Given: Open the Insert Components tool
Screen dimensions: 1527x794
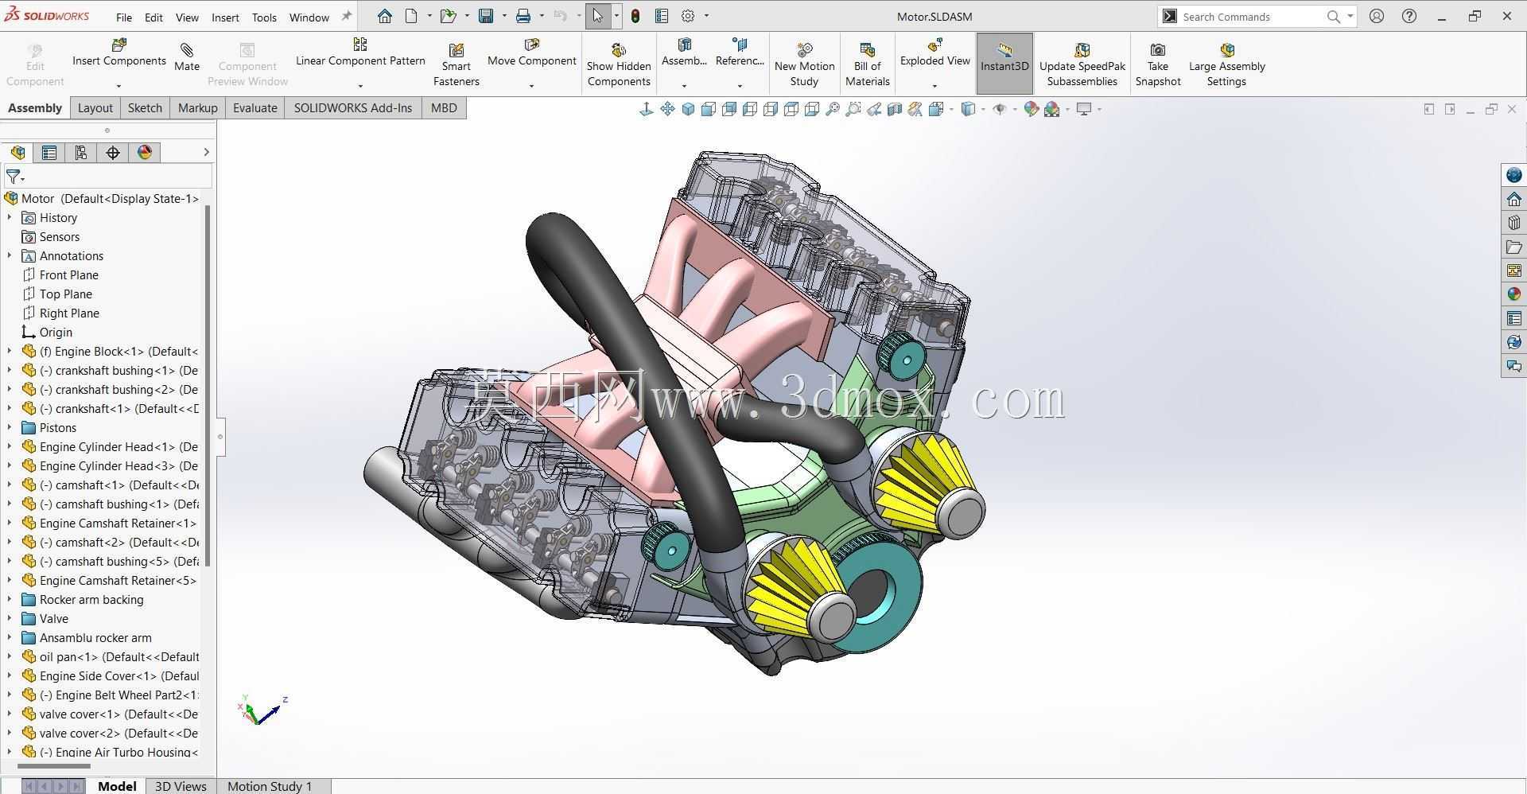Looking at the screenshot, I should tap(119, 53).
